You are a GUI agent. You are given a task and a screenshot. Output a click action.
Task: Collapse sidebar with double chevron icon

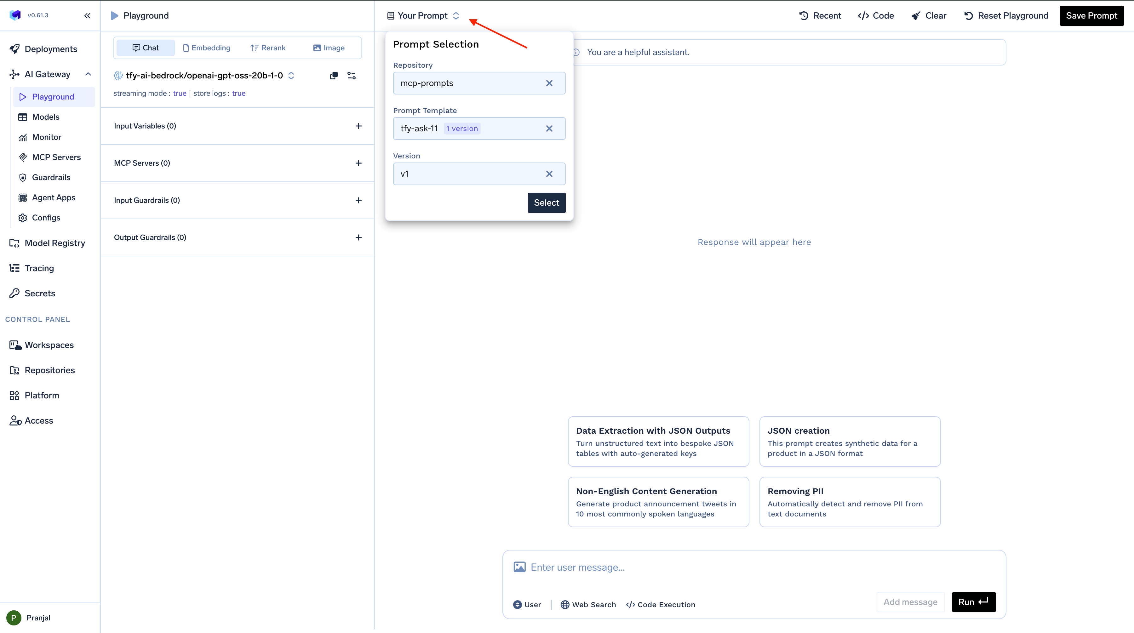tap(87, 16)
